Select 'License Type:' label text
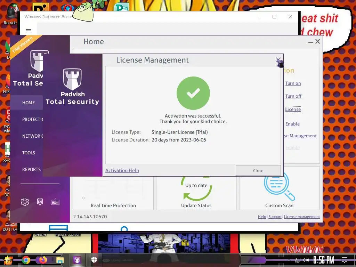This screenshot has width=356, height=267. 126,132
